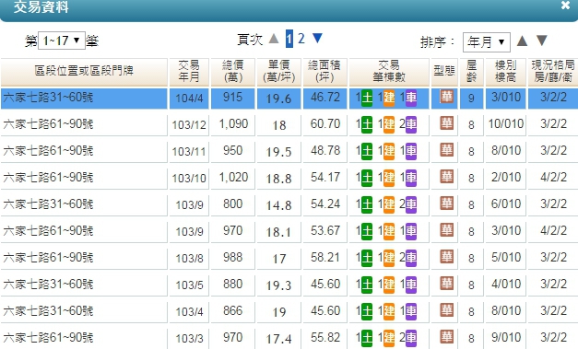Click 型態 column header
Image resolution: width=578 pixels, height=349 pixels.
(x=444, y=72)
